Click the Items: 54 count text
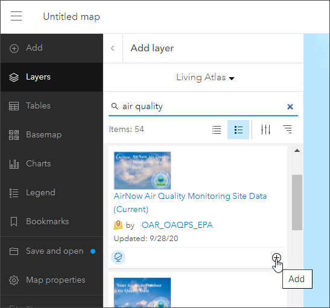 [126, 130]
